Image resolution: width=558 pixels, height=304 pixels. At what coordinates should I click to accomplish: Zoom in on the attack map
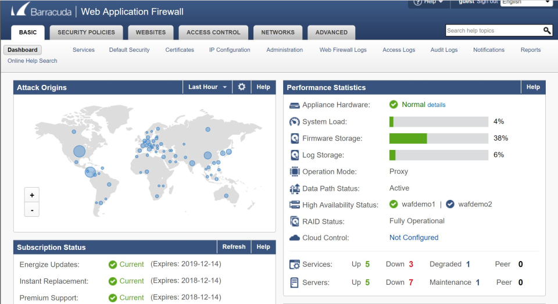click(x=31, y=195)
